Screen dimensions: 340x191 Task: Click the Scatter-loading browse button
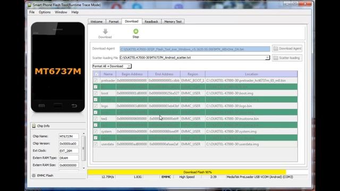287,58
